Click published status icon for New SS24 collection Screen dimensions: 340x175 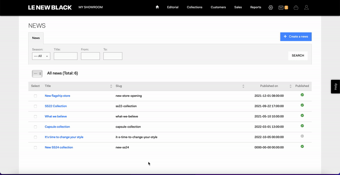[302, 146]
